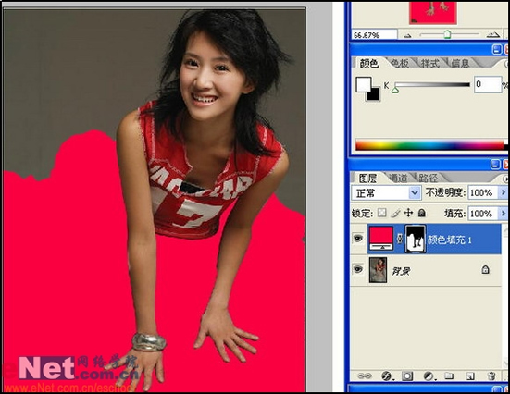Switch to the 路径 (Paths) tab
510x394 pixels.
[x=428, y=179]
